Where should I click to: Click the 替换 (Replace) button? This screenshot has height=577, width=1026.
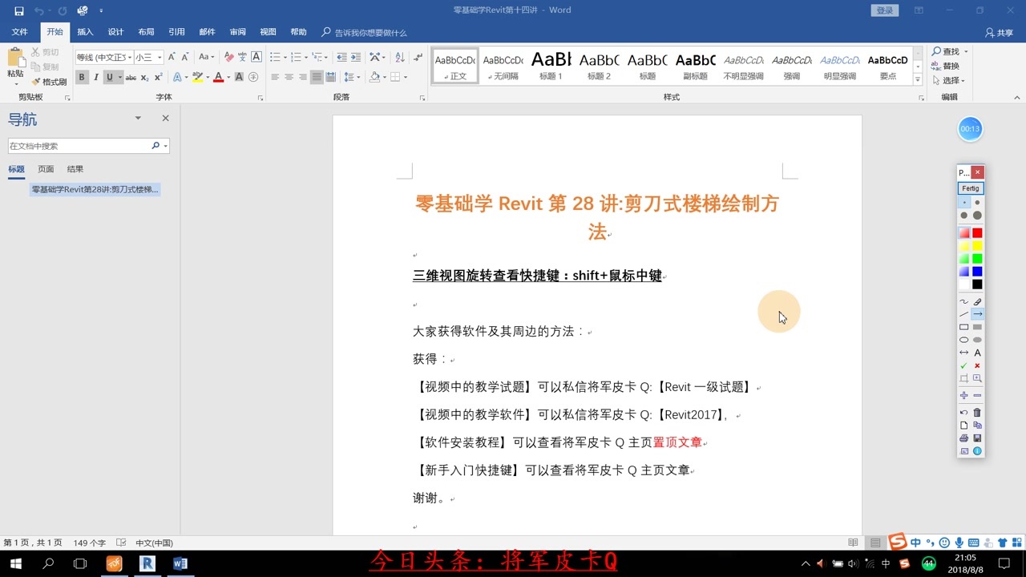coord(946,66)
